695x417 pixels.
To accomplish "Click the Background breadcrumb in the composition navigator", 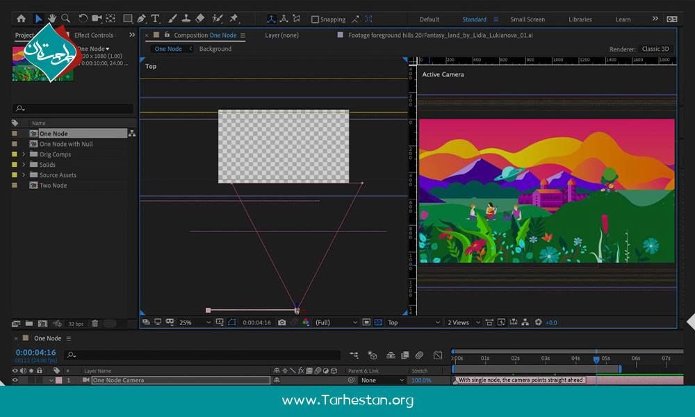I will coord(215,49).
